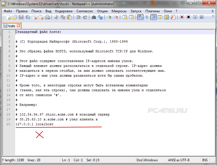Open the Файл menu

pos(8,11)
